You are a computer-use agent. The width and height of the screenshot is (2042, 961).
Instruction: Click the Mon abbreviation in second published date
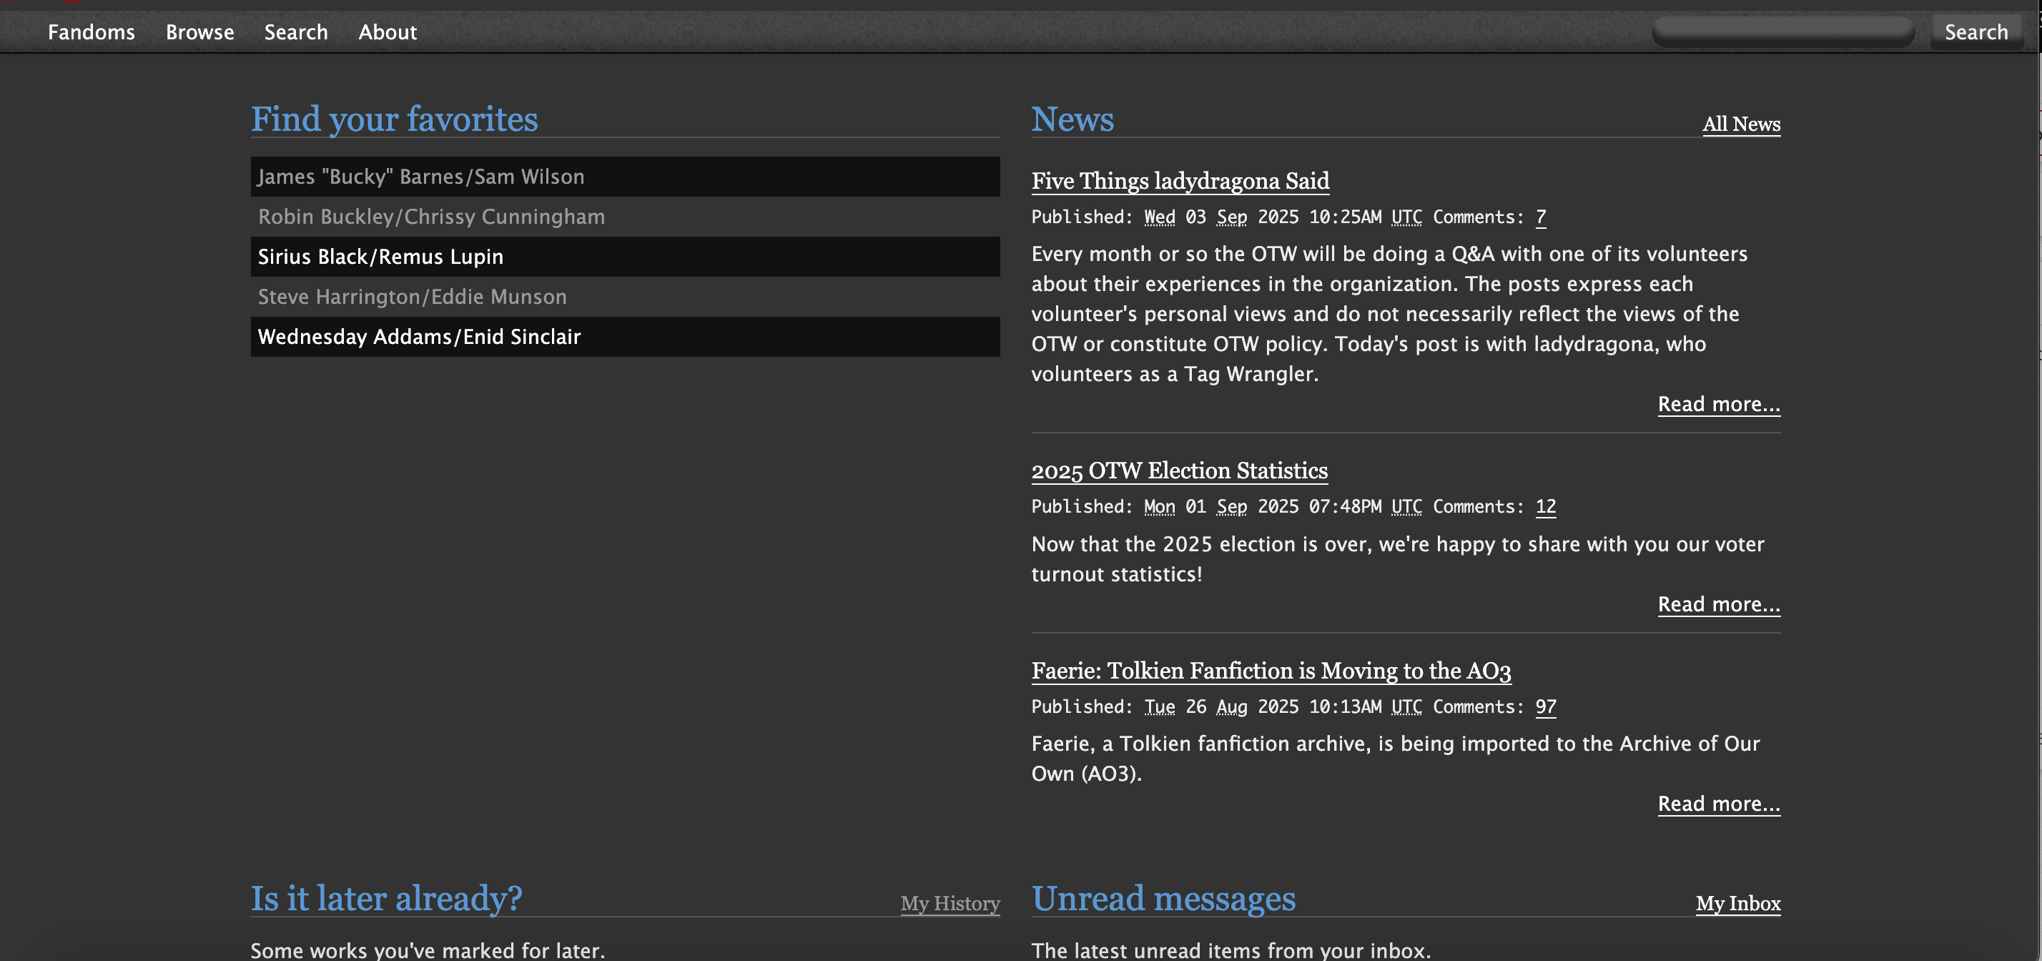tap(1159, 507)
